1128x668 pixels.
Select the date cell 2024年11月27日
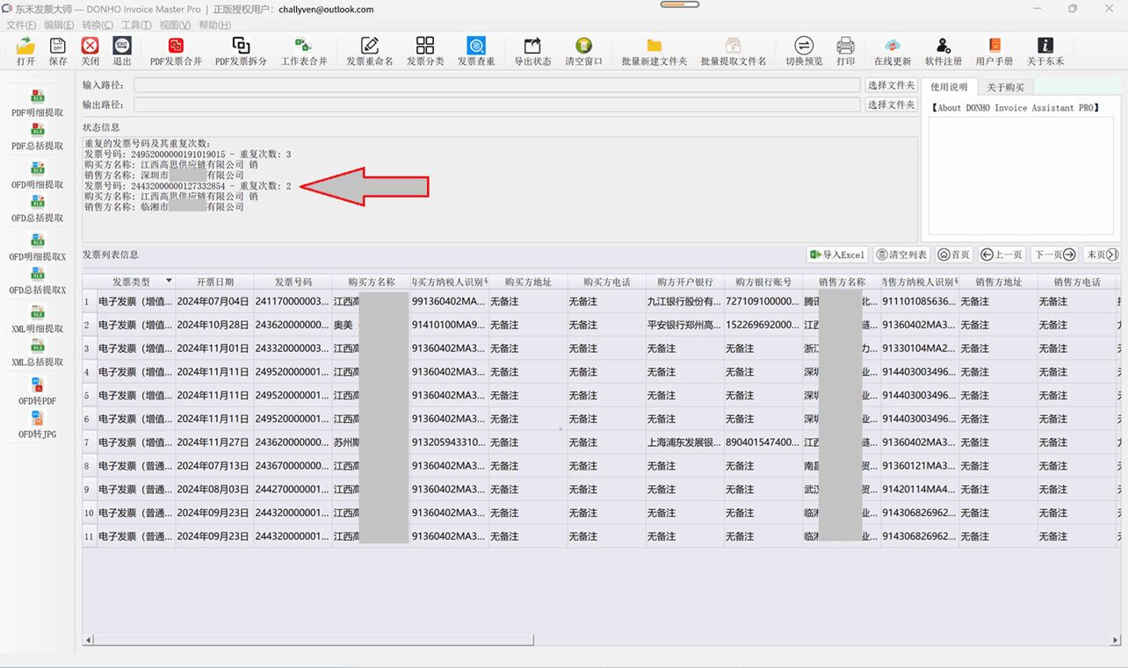pyautogui.click(x=214, y=442)
